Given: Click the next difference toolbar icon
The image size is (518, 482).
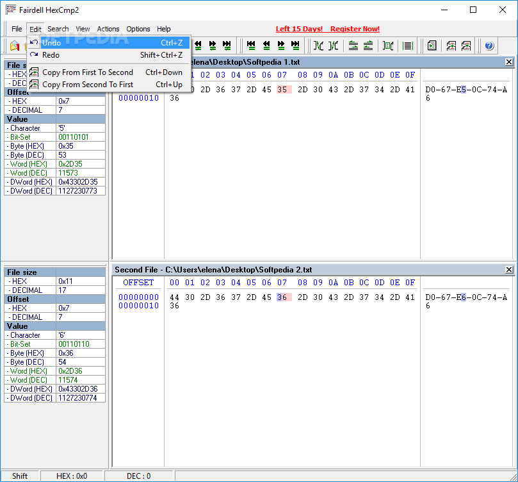Looking at the screenshot, I should [x=213, y=46].
